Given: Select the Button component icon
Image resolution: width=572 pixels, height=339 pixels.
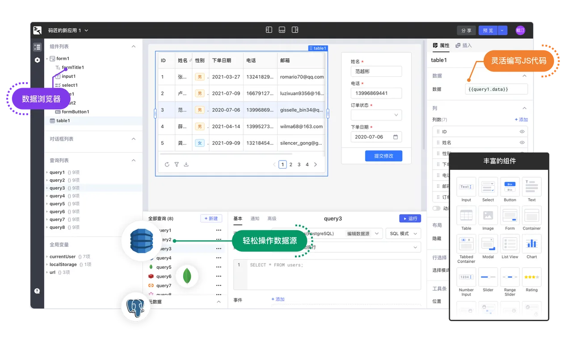Looking at the screenshot, I should point(510,187).
